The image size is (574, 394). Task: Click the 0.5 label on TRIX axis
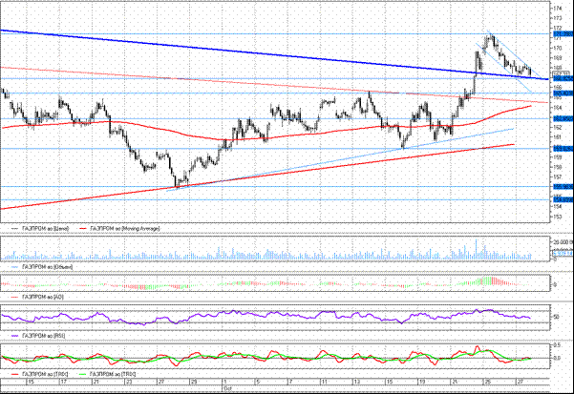557,345
